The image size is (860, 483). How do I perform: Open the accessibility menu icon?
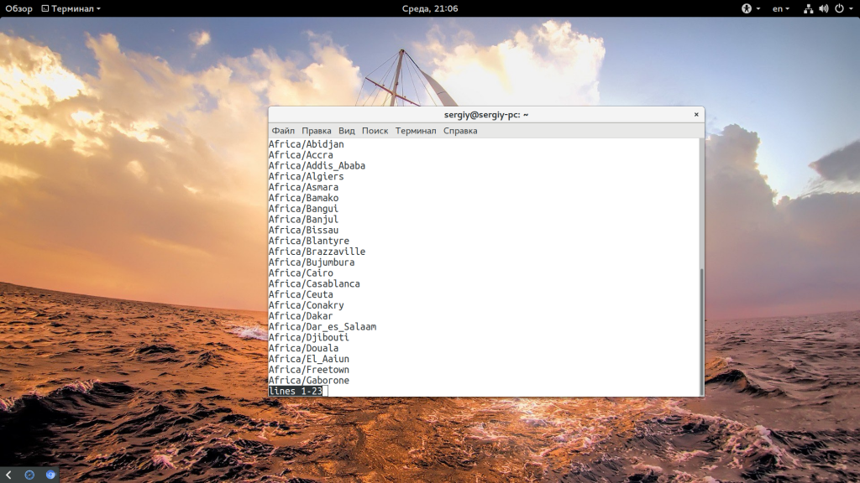[x=746, y=8]
